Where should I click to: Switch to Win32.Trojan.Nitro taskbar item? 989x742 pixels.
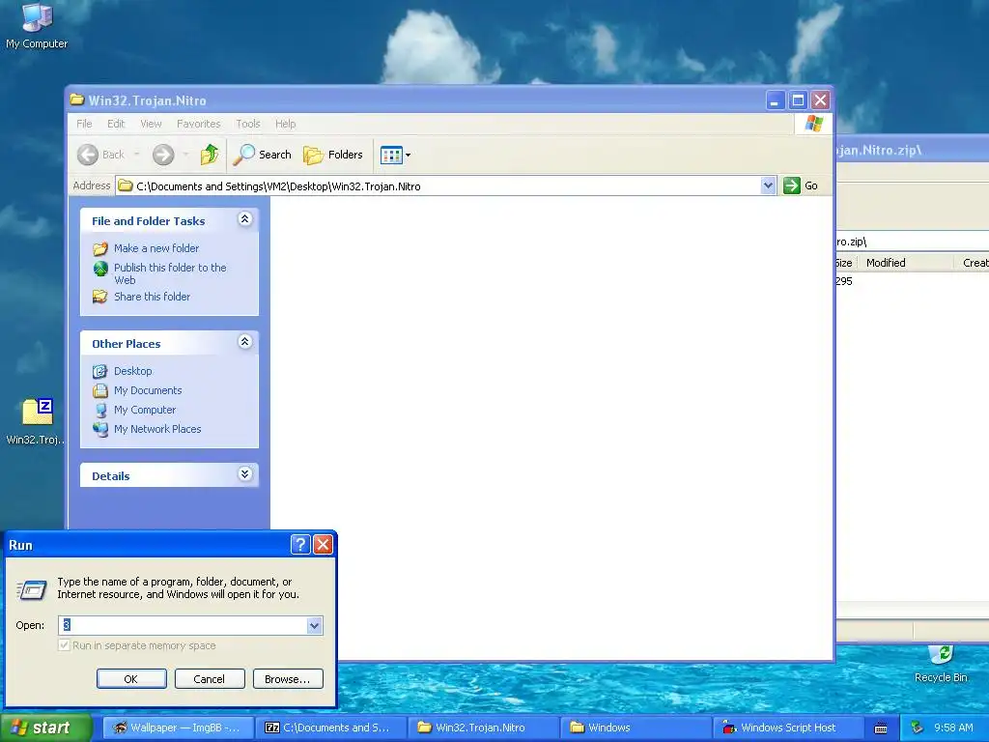(483, 728)
